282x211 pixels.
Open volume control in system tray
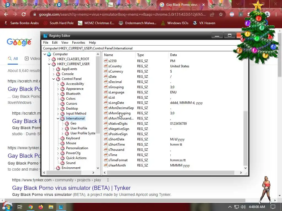pos(243,207)
